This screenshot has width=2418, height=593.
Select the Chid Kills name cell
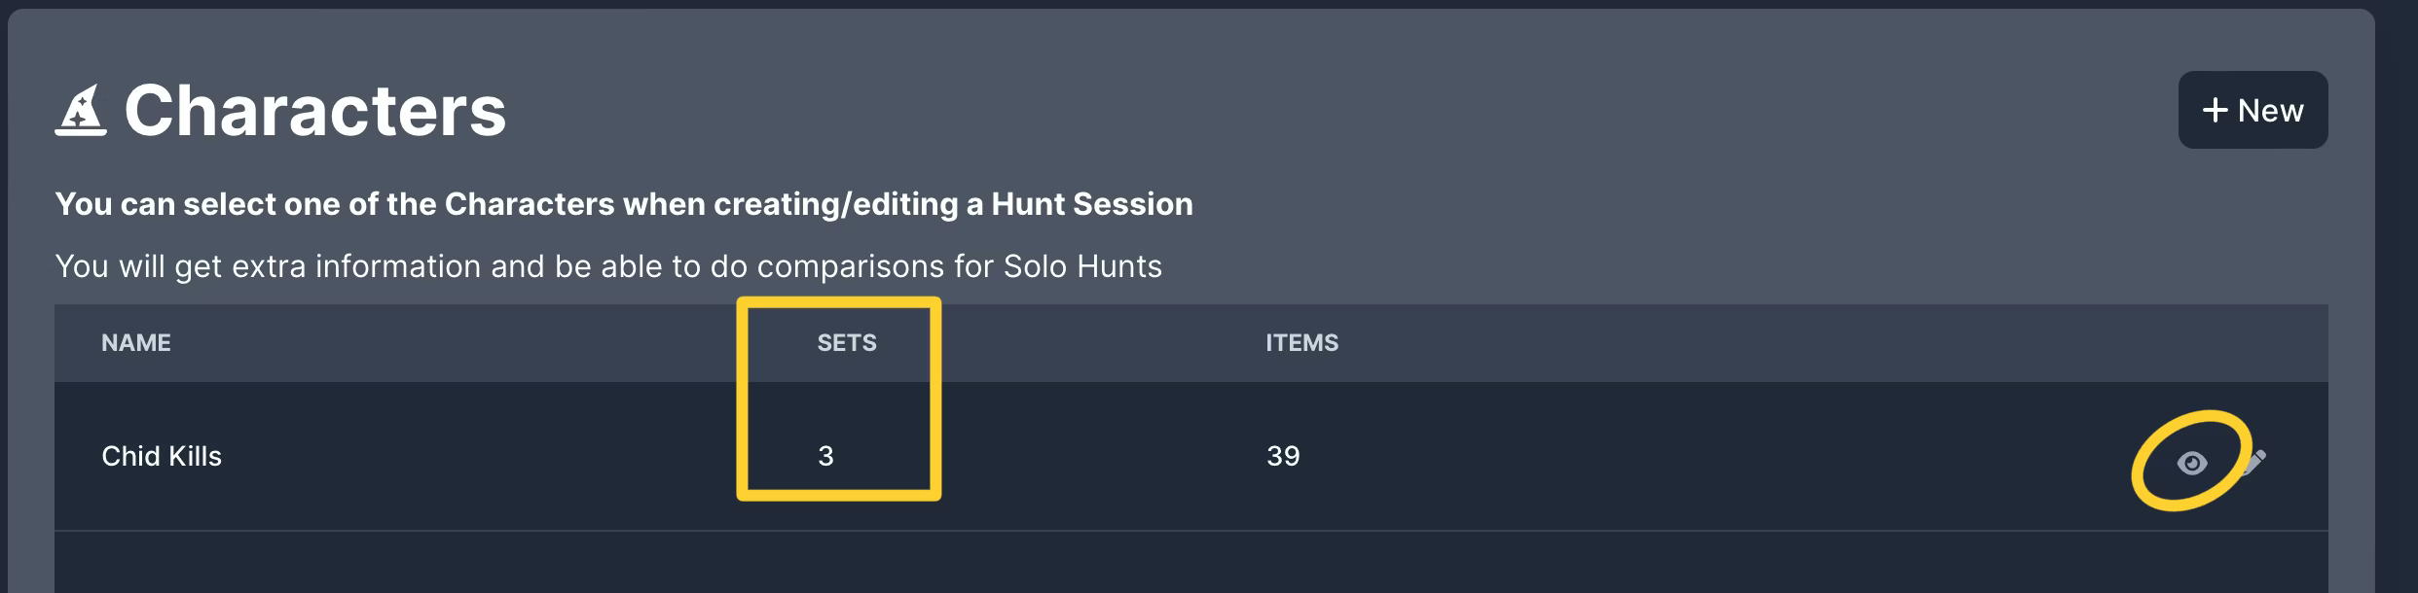pyautogui.click(x=162, y=456)
